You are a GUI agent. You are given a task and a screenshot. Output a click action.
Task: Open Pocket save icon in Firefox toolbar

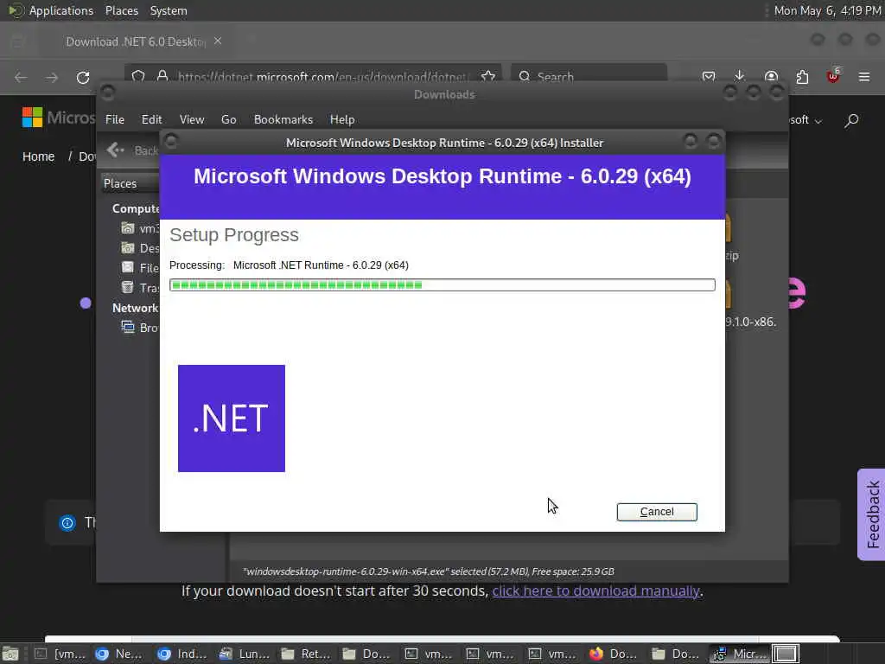[709, 77]
